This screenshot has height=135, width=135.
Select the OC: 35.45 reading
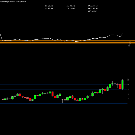[x=93, y=6]
